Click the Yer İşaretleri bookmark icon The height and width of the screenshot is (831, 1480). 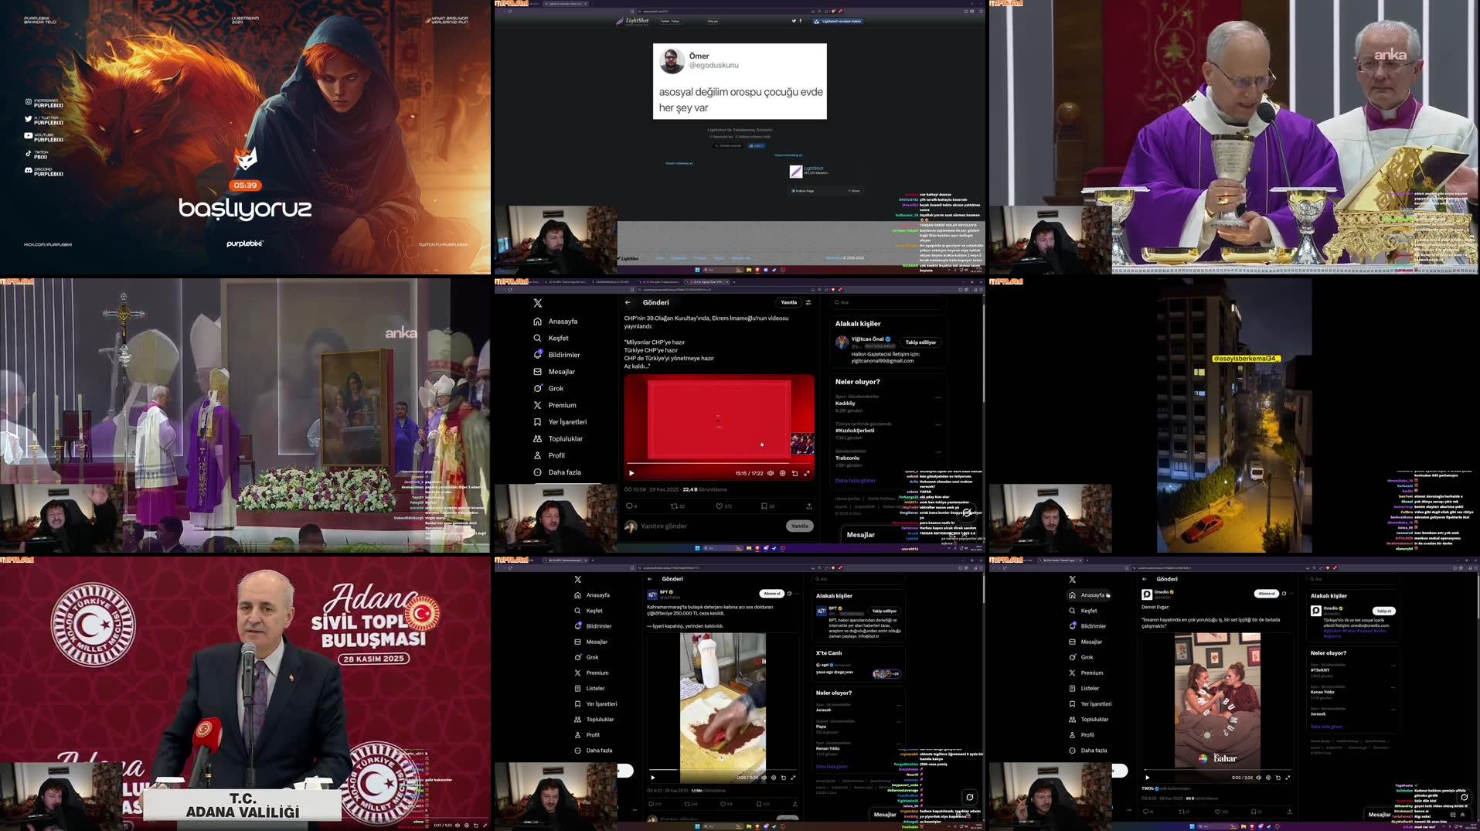[x=538, y=421]
